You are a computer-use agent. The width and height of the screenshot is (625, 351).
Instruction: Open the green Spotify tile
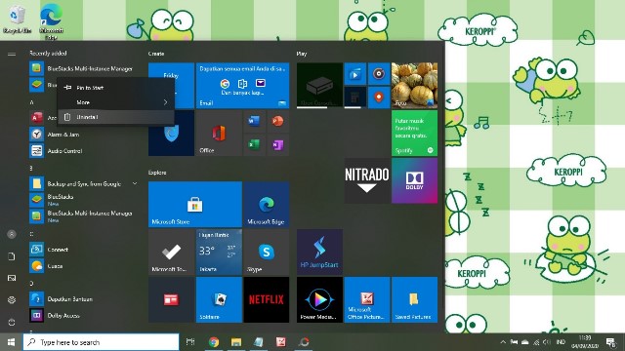(414, 133)
